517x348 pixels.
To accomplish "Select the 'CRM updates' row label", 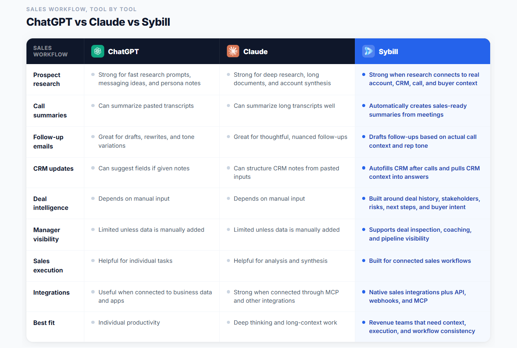I will pyautogui.click(x=53, y=168).
